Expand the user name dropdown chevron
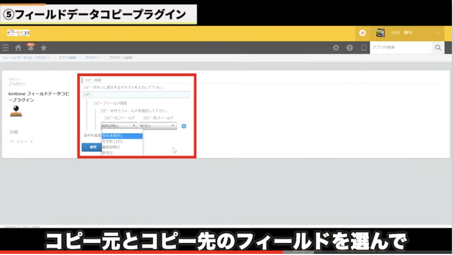This screenshot has height=255, width=453. point(438,33)
